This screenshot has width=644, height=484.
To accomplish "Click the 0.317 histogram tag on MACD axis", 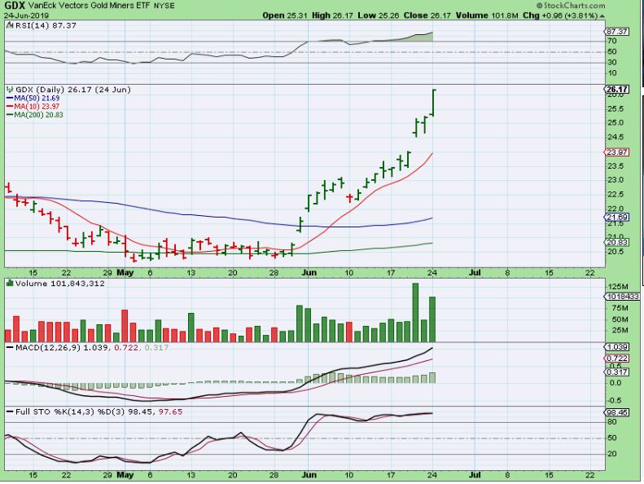I will (x=617, y=372).
